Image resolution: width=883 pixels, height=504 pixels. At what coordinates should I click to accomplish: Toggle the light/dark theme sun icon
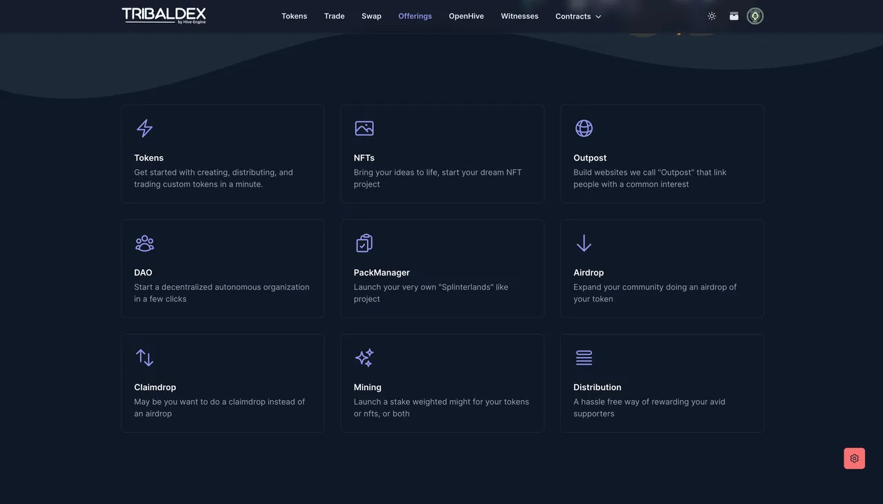(x=712, y=16)
